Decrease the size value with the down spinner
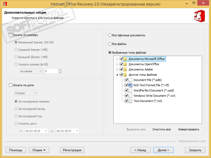Image resolution: width=211 pixels, height=158 pixels. (60, 73)
